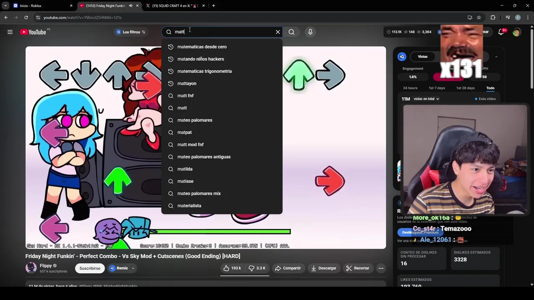The image size is (534, 300).
Task: Select the Vistas tab in stats panel
Action: click(423, 57)
